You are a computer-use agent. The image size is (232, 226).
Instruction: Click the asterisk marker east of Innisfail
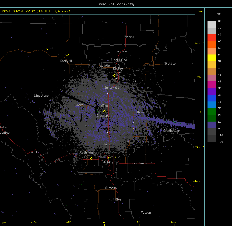135,81
